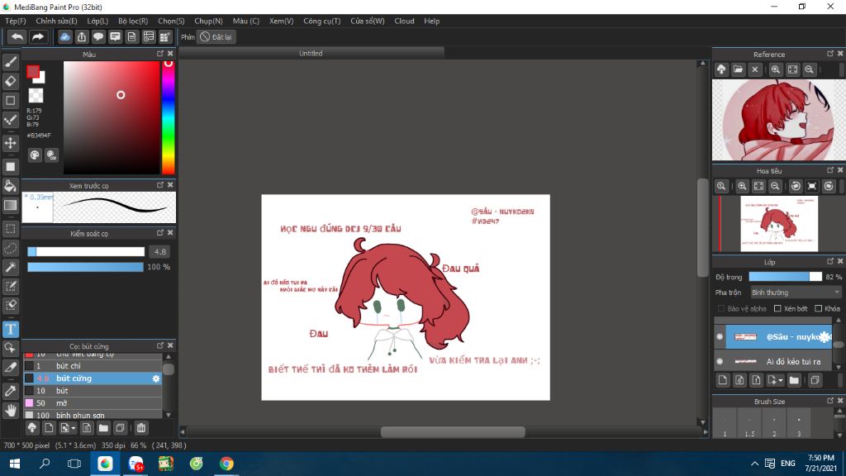Toggle the Đặt lại snap button
The height and width of the screenshot is (476, 846).
click(x=216, y=36)
